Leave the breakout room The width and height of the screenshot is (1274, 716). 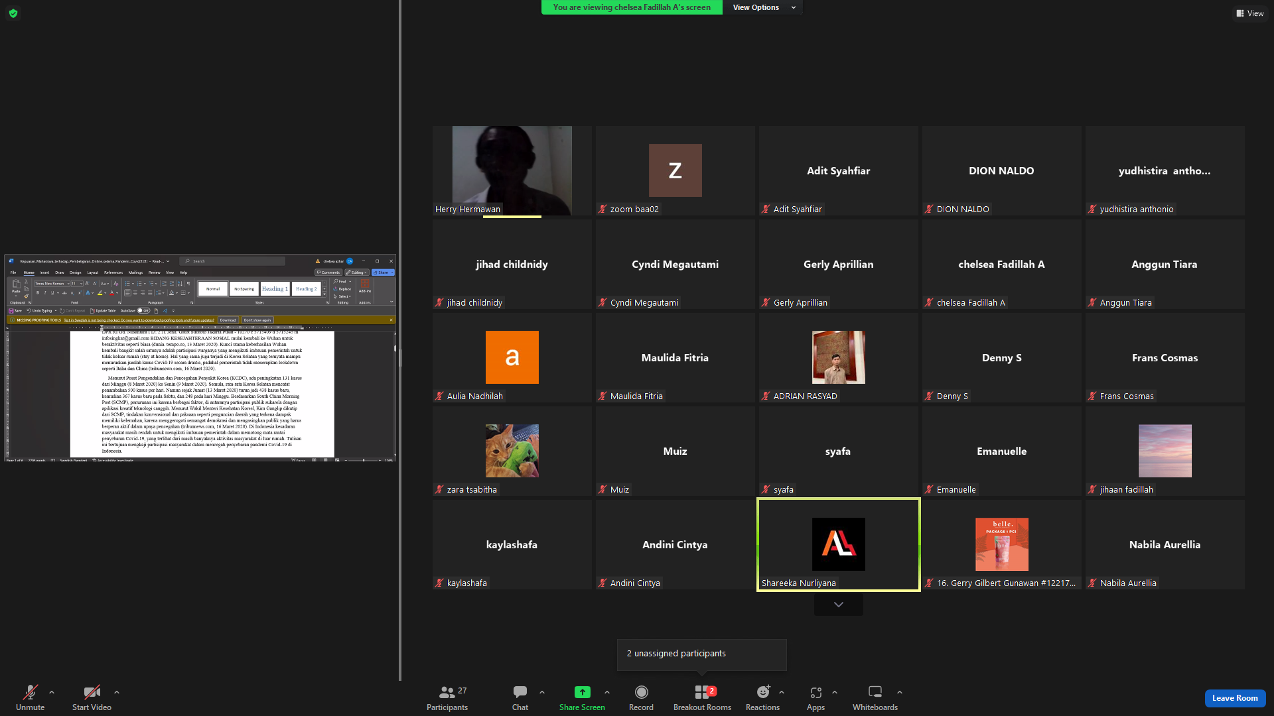click(1235, 698)
